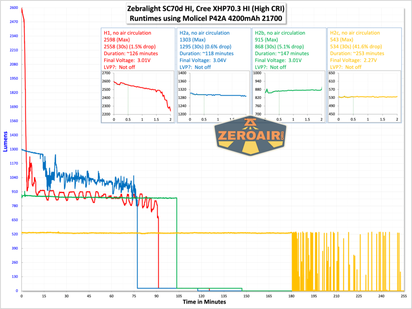The image size is (412, 309).
Task: Select "Duration: ~118 minutes" in the H2a box
Action: click(x=206, y=54)
